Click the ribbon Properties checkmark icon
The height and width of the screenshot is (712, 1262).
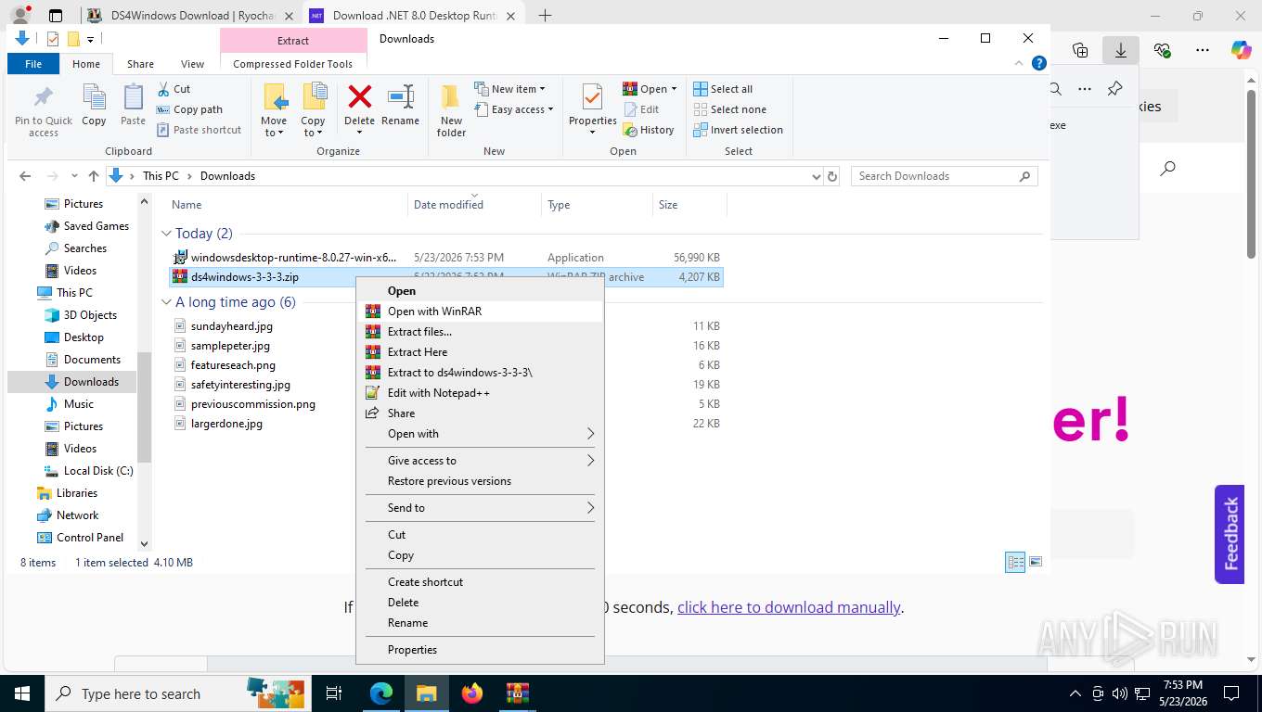(592, 96)
